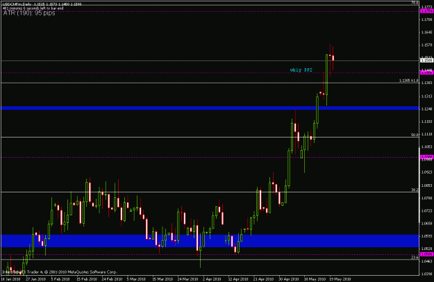Click the 30 Apr 2010 date label
434x282 pixels.
pyautogui.click(x=289, y=279)
